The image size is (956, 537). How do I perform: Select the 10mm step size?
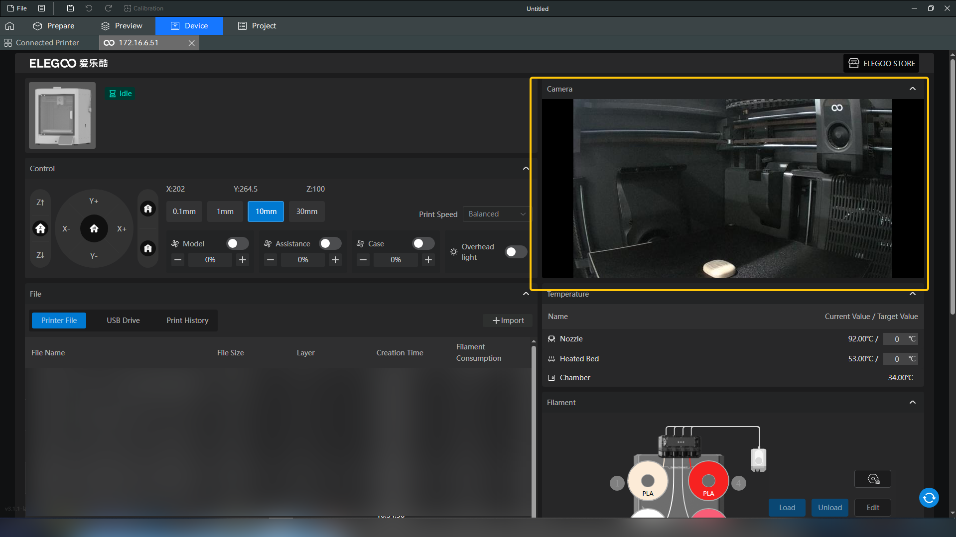(x=266, y=212)
